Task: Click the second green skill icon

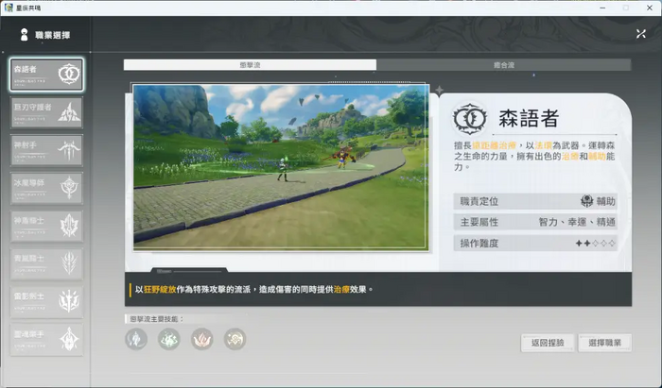Action: [169, 339]
